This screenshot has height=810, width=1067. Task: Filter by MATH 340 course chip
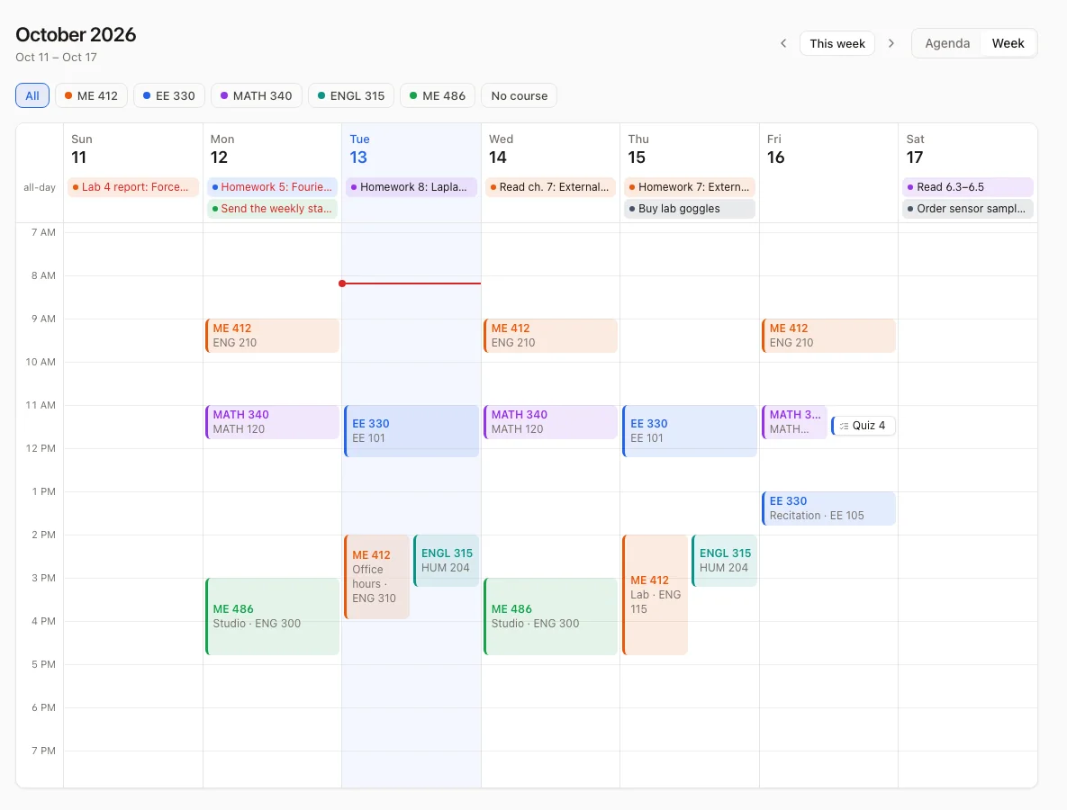(257, 96)
